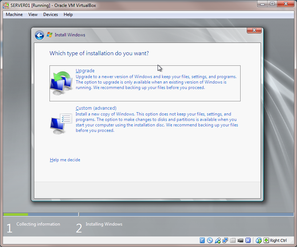Click the Collecting information step label
The width and height of the screenshot is (297, 247).
pyautogui.click(x=38, y=224)
